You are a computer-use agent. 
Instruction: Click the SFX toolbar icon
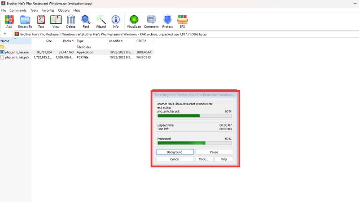(x=183, y=21)
